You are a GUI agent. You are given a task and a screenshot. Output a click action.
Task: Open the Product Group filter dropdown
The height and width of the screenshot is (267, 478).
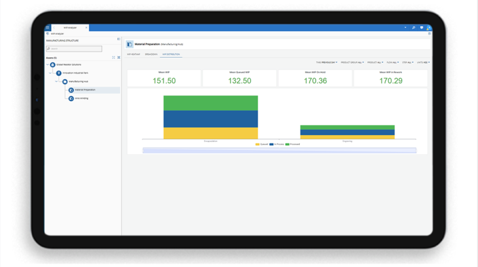click(x=352, y=63)
